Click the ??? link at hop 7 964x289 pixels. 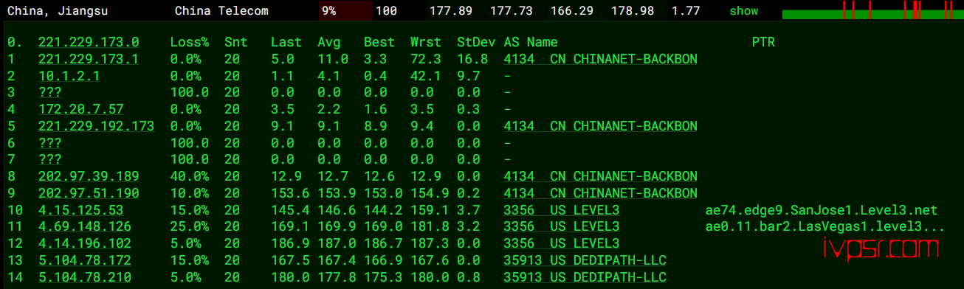pos(50,160)
